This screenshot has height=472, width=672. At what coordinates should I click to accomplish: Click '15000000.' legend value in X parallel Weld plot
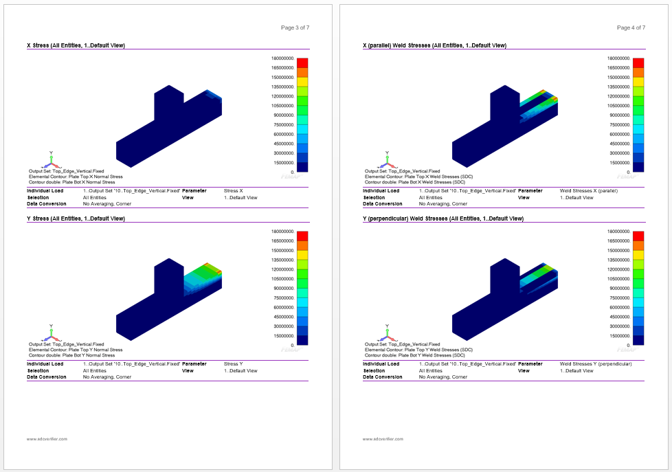tap(620, 163)
